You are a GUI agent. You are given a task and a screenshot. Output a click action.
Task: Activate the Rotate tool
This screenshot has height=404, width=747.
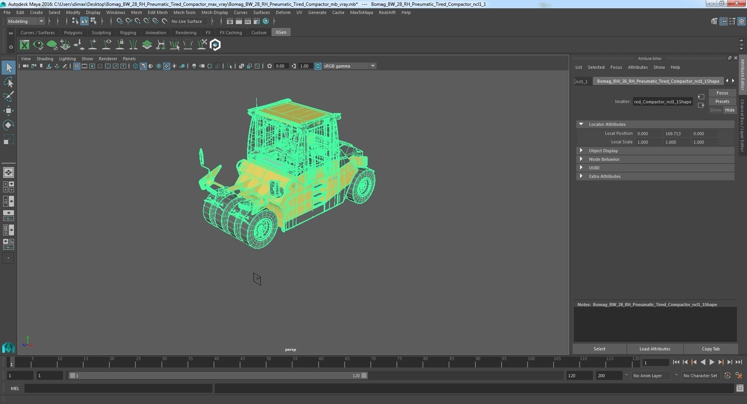click(x=9, y=125)
